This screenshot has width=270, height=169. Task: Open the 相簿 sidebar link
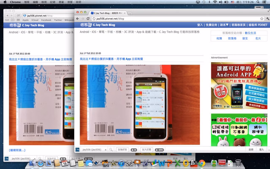coord(219,38)
